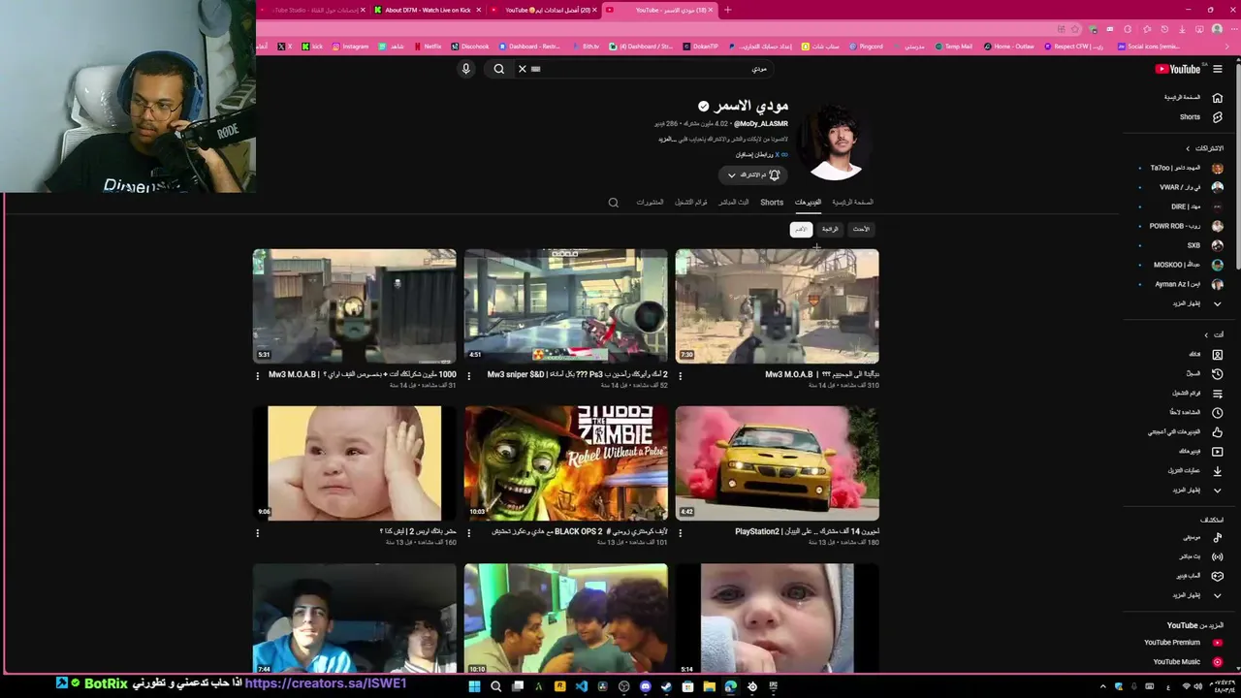Click the Windows Start button

click(474, 686)
